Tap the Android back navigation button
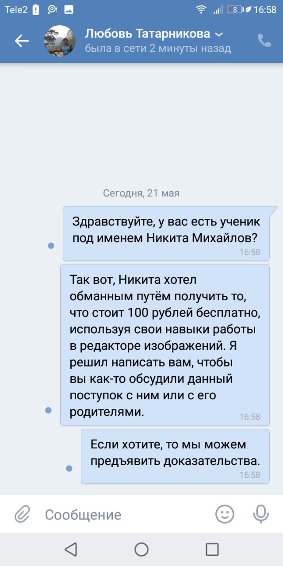The width and height of the screenshot is (283, 566). [x=71, y=549]
